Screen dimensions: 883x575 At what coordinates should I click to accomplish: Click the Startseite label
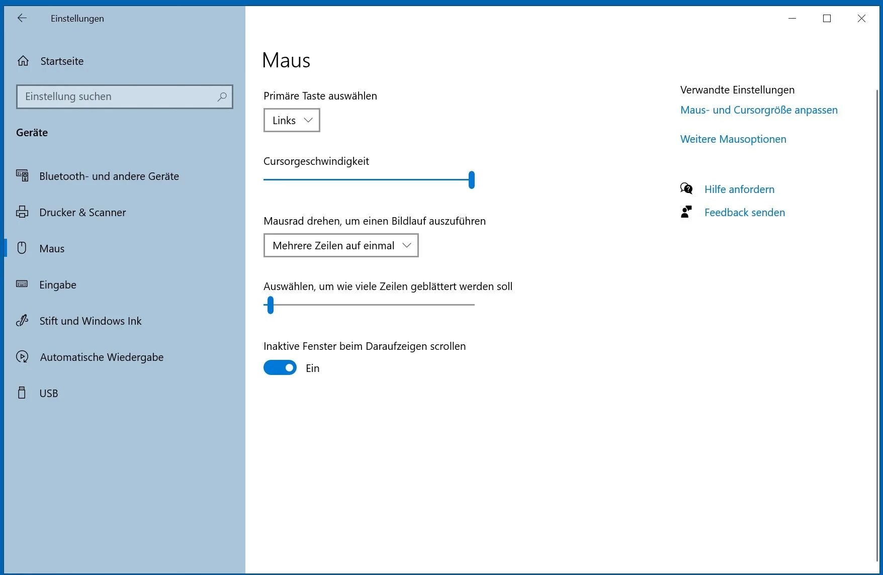pyautogui.click(x=62, y=61)
